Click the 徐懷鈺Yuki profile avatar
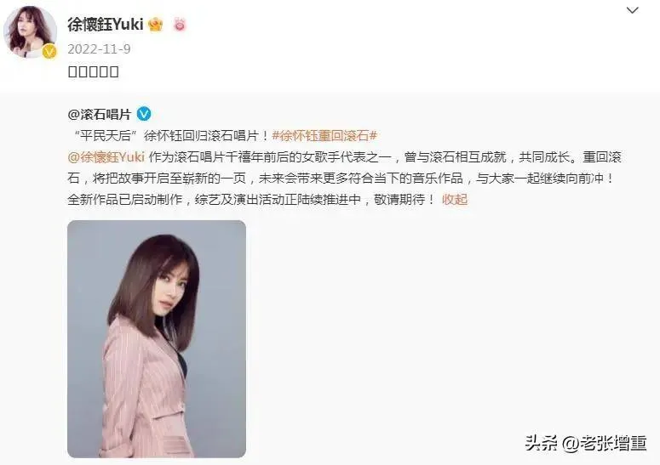 click(30, 32)
